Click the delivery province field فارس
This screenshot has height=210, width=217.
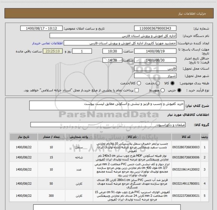(155, 69)
